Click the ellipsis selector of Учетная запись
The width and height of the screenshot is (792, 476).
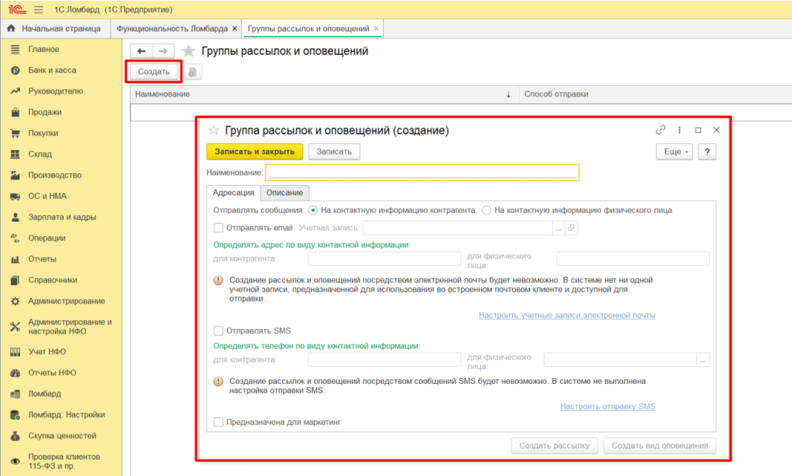point(558,228)
